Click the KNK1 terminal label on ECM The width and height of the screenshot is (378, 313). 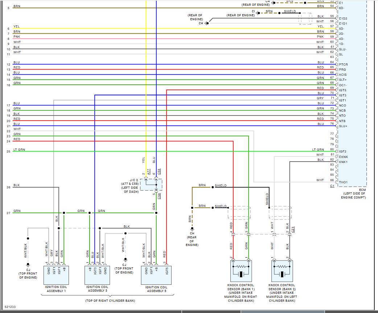tap(343, 162)
